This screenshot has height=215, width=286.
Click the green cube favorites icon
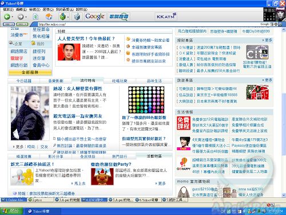[x=62, y=17]
